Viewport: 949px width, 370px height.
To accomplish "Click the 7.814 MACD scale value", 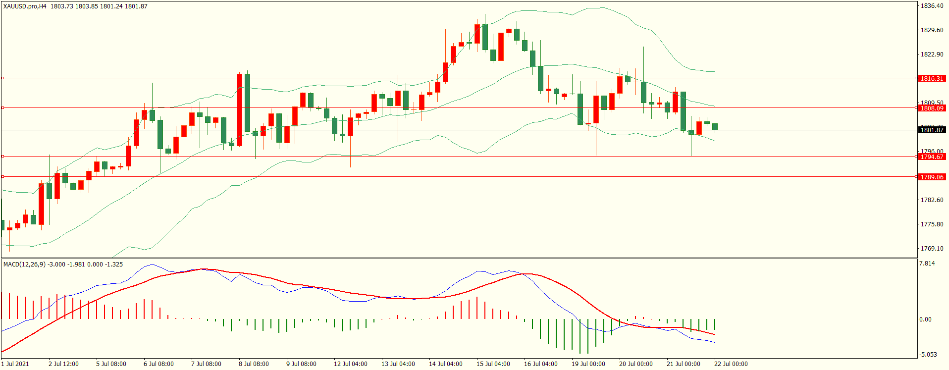I will click(927, 264).
